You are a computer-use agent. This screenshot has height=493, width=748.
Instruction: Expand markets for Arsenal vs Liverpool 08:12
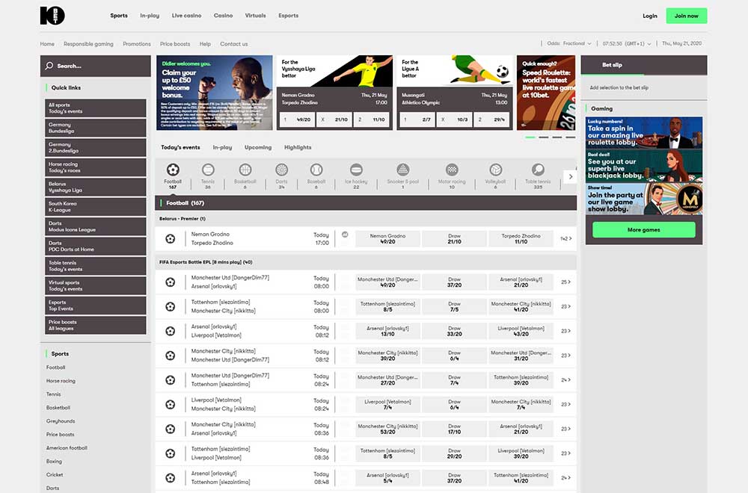click(x=565, y=331)
